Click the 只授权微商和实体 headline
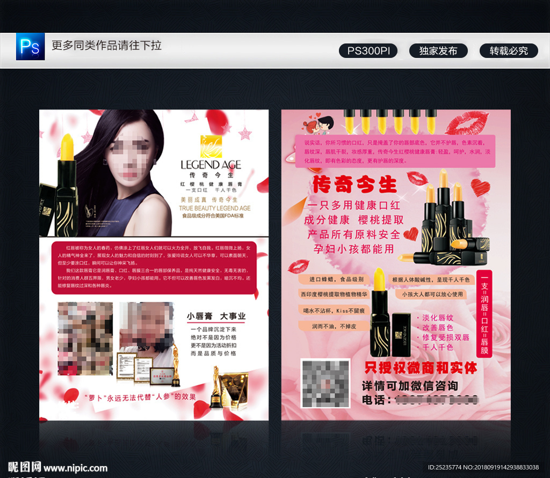 421,368
